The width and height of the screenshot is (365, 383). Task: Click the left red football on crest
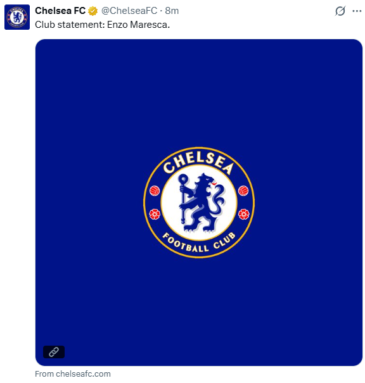[x=155, y=191]
